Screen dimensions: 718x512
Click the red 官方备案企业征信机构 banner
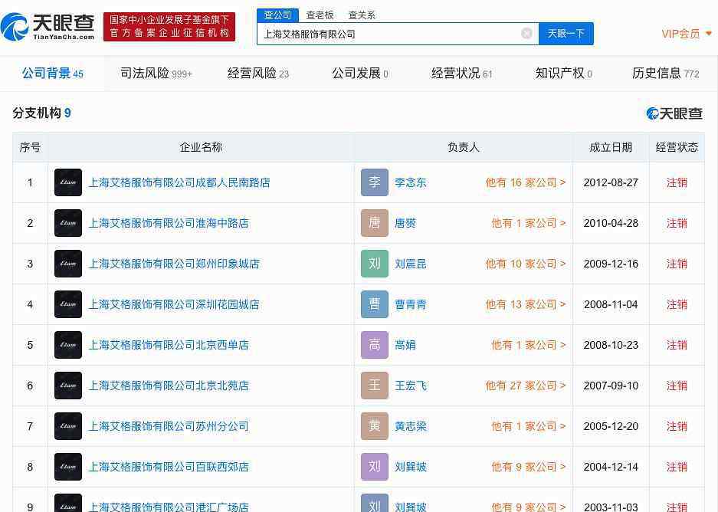(169, 27)
